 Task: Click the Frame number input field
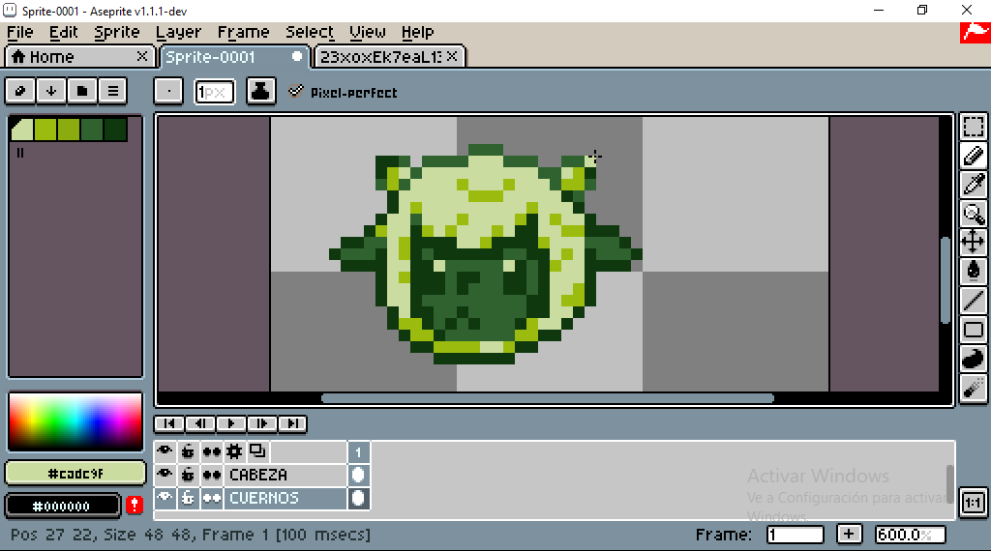pyautogui.click(x=796, y=535)
